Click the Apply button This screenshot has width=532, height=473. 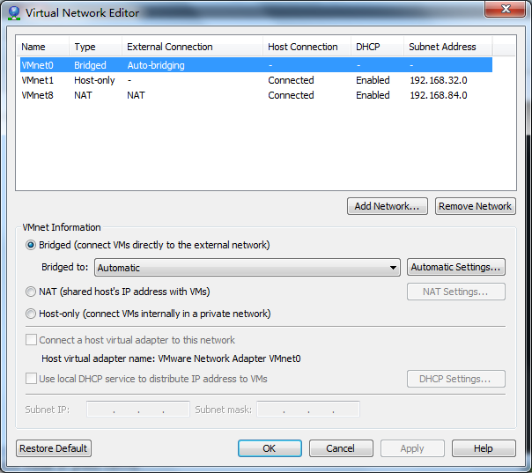412,448
